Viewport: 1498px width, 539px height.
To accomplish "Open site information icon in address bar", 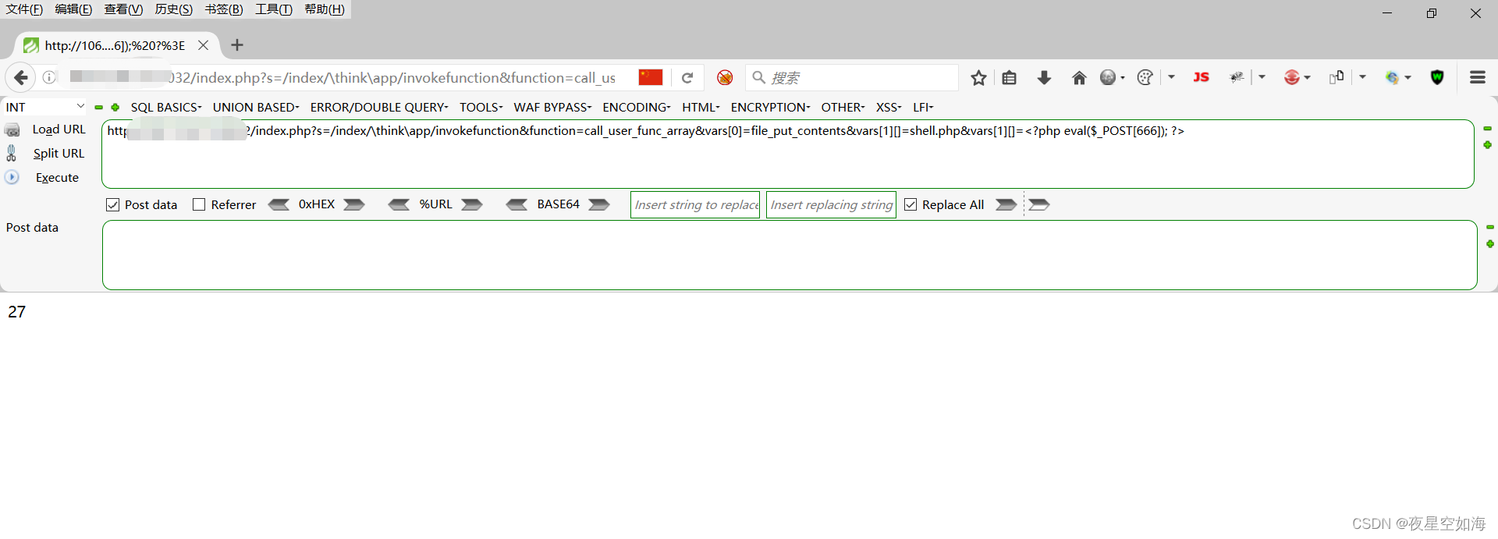I will coord(49,77).
